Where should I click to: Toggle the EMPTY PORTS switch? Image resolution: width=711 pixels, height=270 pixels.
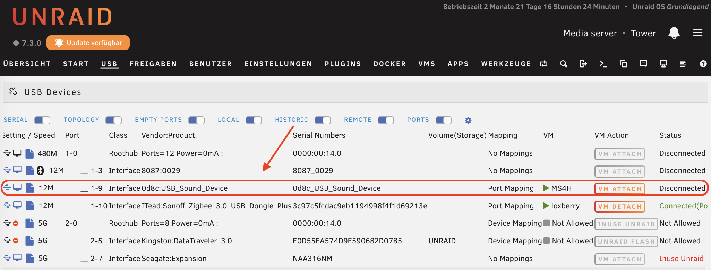(196, 120)
